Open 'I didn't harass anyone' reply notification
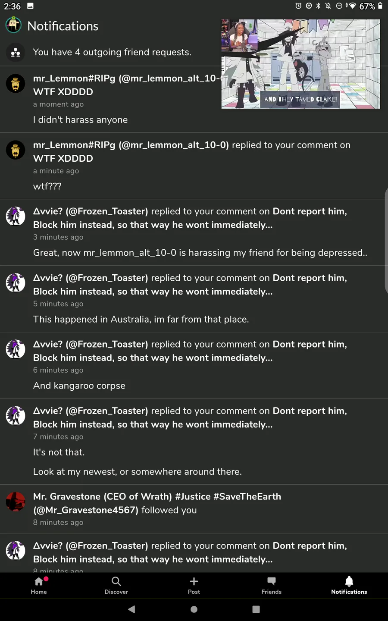The height and width of the screenshot is (621, 388). point(194,99)
